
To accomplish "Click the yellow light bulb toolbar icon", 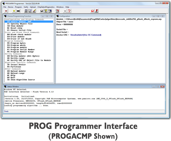I will click(x=14, y=11).
